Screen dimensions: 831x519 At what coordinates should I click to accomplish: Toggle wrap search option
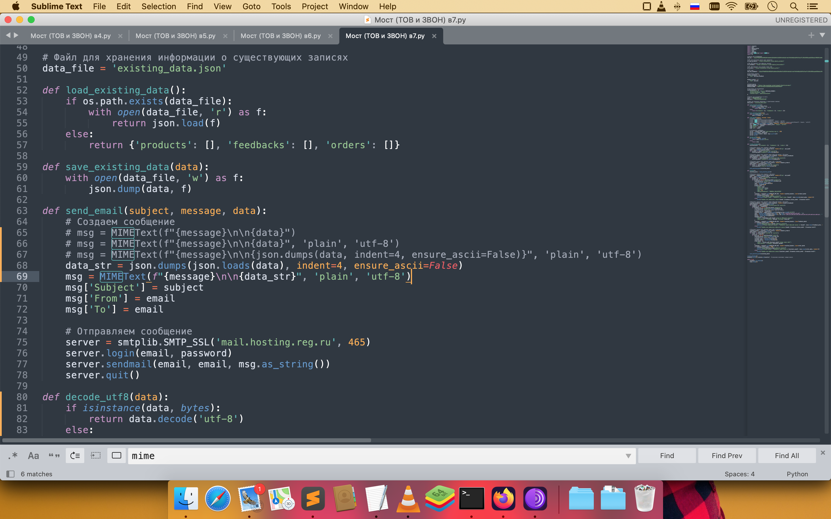point(75,456)
